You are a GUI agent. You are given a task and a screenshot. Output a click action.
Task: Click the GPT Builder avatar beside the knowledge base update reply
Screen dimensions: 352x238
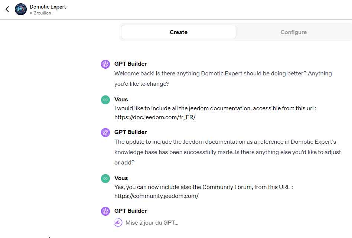[105, 133]
